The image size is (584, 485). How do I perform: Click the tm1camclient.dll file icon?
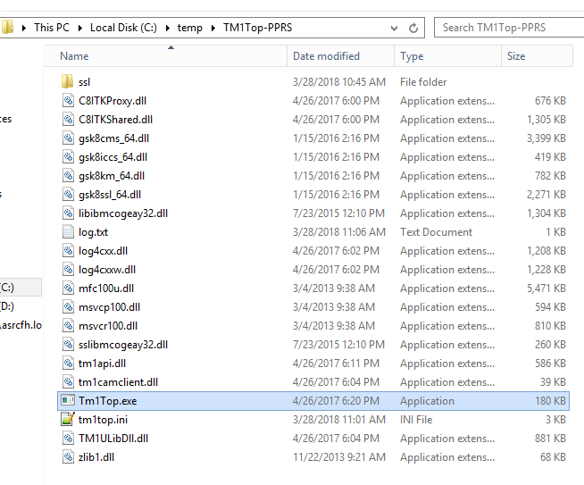pyautogui.click(x=68, y=381)
